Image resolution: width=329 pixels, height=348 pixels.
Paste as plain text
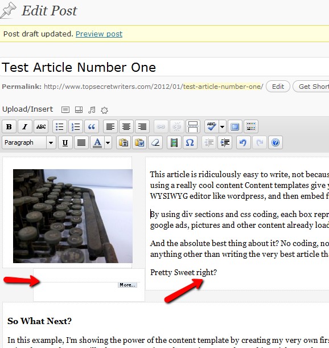(x=124, y=142)
